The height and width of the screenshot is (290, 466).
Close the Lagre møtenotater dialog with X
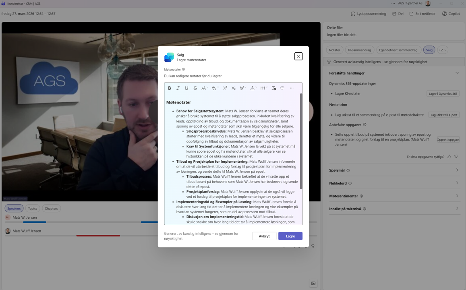[x=298, y=56]
